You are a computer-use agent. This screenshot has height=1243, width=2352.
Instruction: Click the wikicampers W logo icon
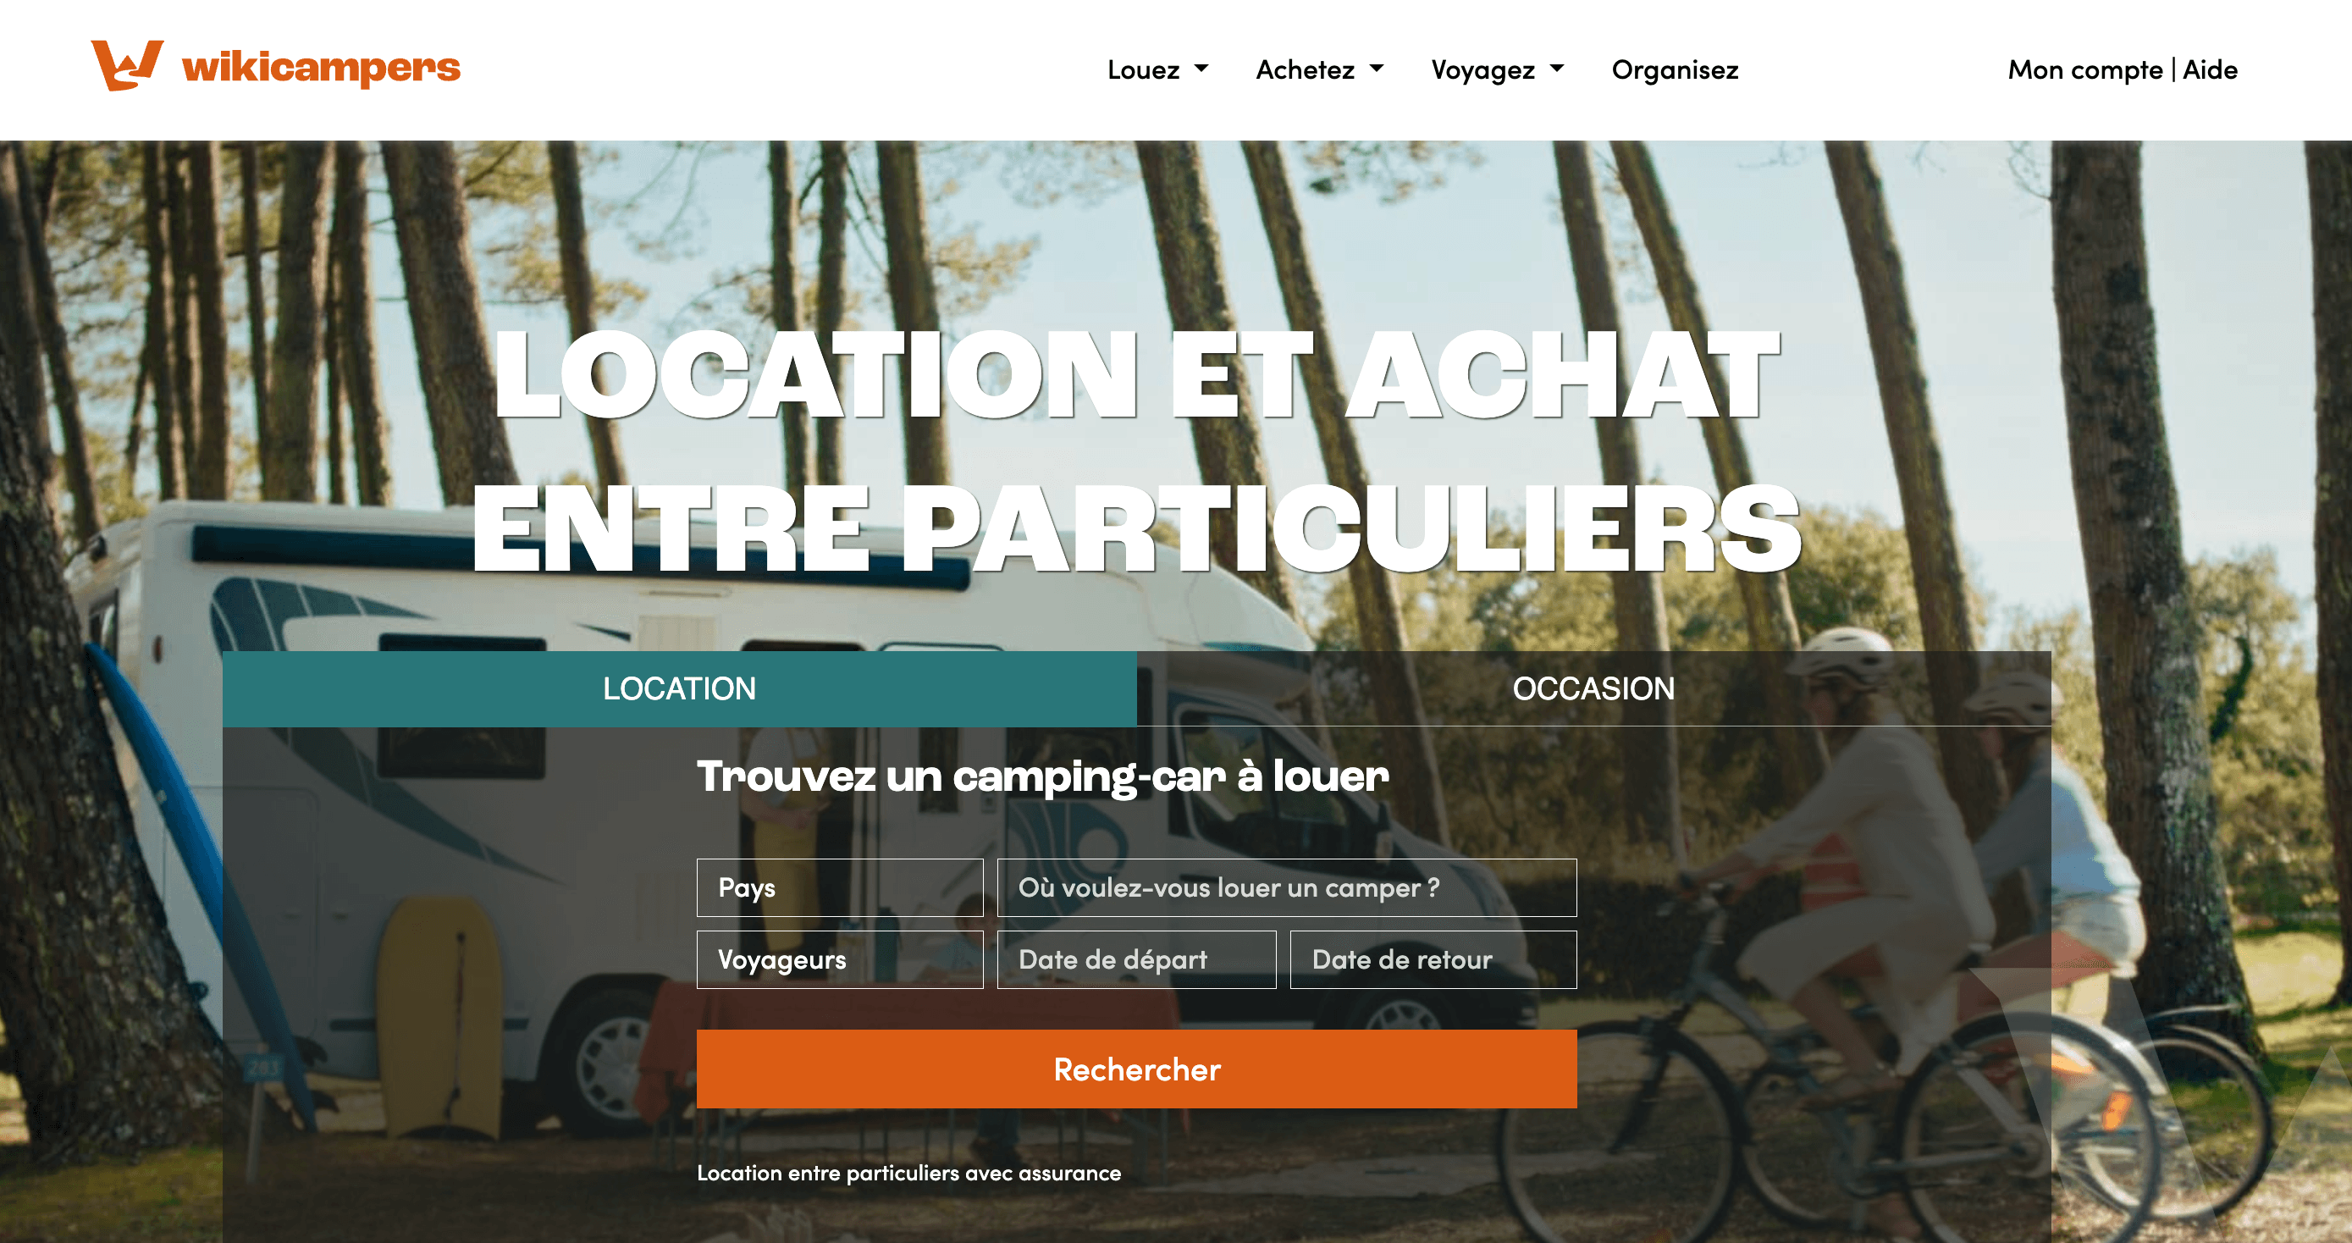[x=127, y=65]
